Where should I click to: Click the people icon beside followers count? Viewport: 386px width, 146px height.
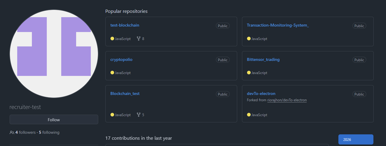click(12, 132)
